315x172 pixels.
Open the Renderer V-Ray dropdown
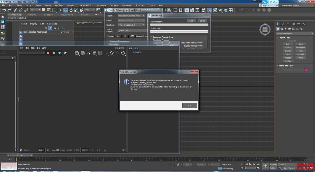(x=131, y=25)
